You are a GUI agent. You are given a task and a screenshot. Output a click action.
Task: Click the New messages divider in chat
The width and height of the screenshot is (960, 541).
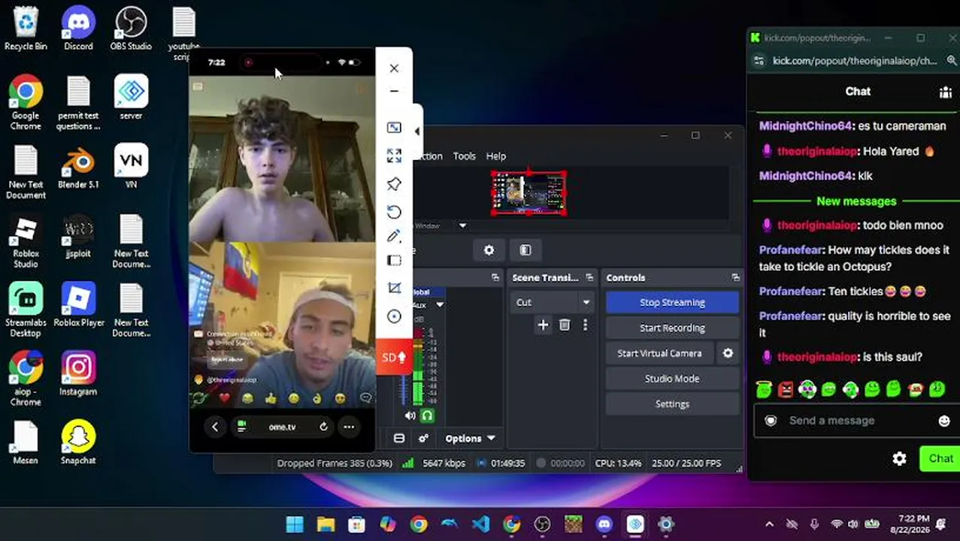coord(856,201)
